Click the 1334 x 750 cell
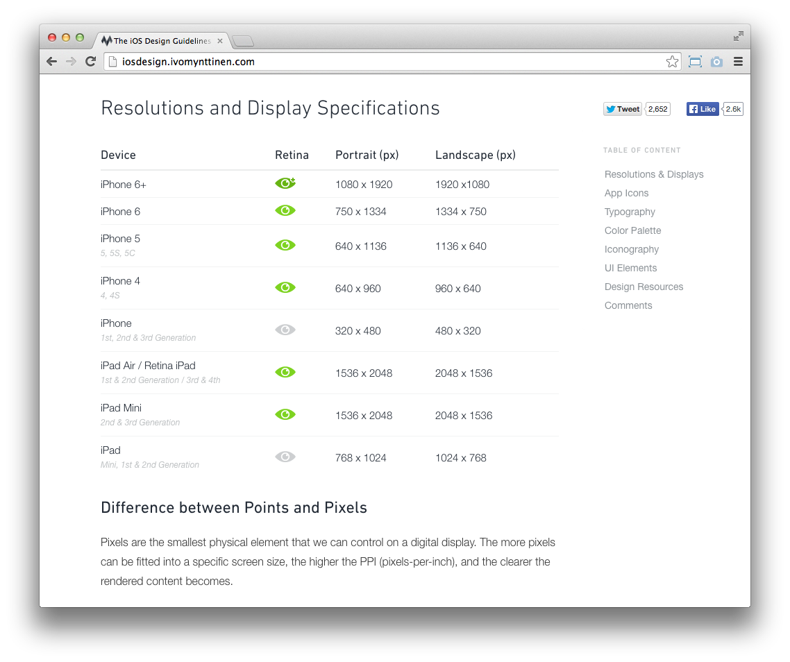 point(460,212)
